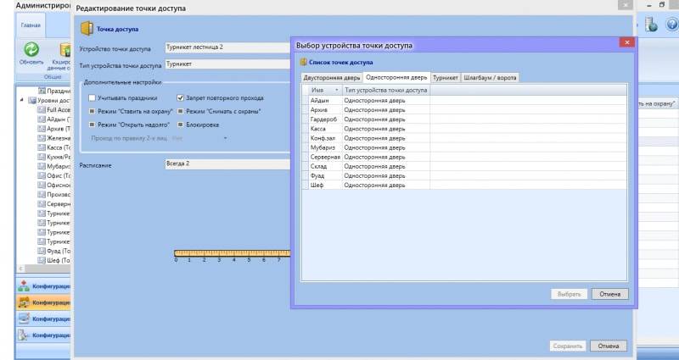Close the Выбор устройства точки доступа dialog

coord(626,42)
